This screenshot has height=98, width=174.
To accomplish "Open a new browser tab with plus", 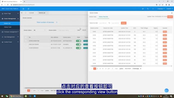I will 24,2.
